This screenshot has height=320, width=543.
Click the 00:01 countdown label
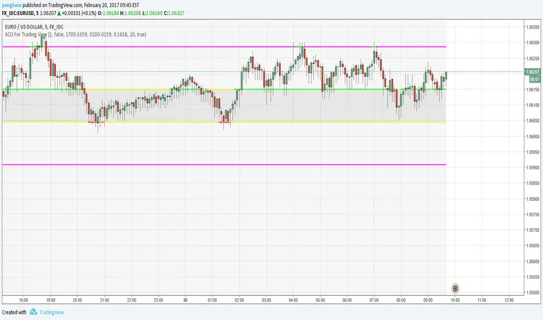click(x=534, y=79)
